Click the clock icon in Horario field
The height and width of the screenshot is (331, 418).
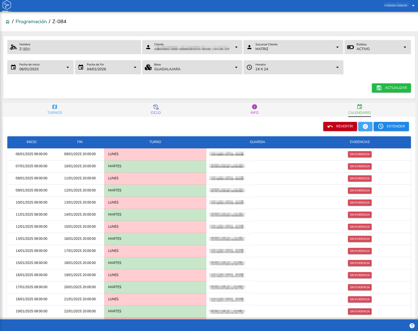[x=249, y=67]
